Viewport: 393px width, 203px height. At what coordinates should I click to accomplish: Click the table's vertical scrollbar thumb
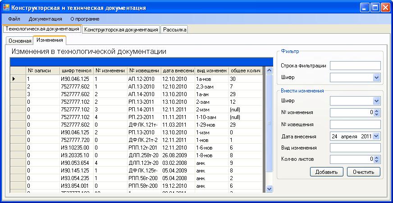coord(269,123)
